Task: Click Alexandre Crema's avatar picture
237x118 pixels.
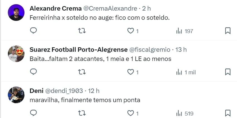Action: [16, 13]
